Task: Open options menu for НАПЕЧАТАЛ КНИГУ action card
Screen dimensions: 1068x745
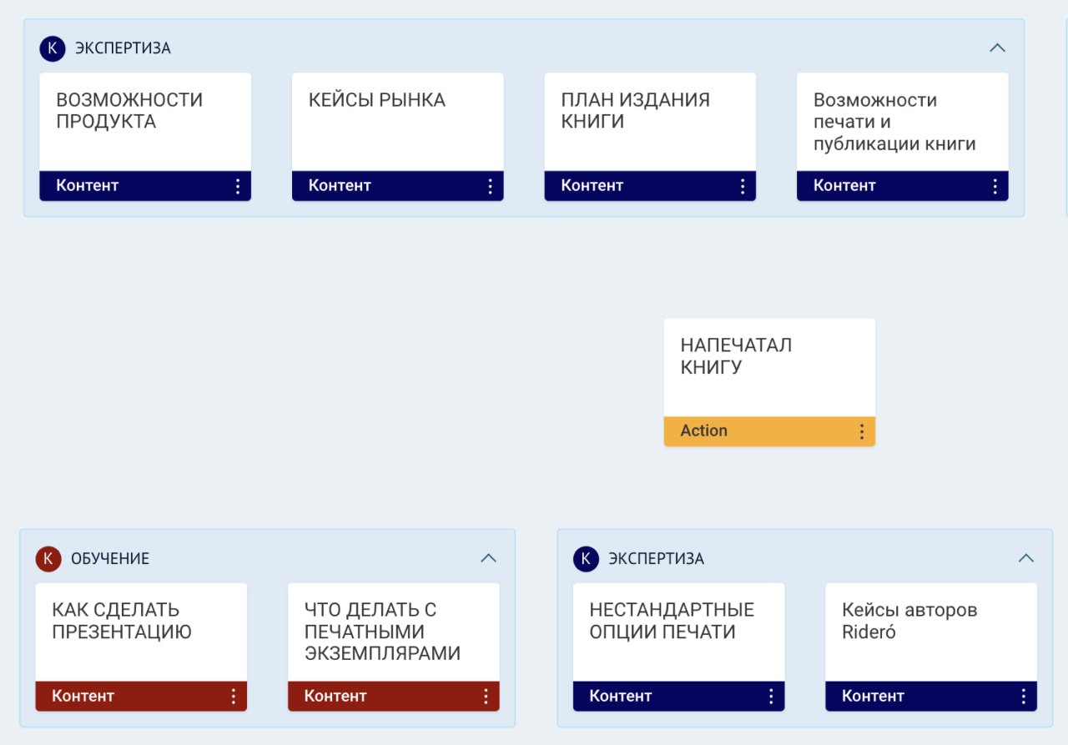Action: pyautogui.click(x=862, y=431)
